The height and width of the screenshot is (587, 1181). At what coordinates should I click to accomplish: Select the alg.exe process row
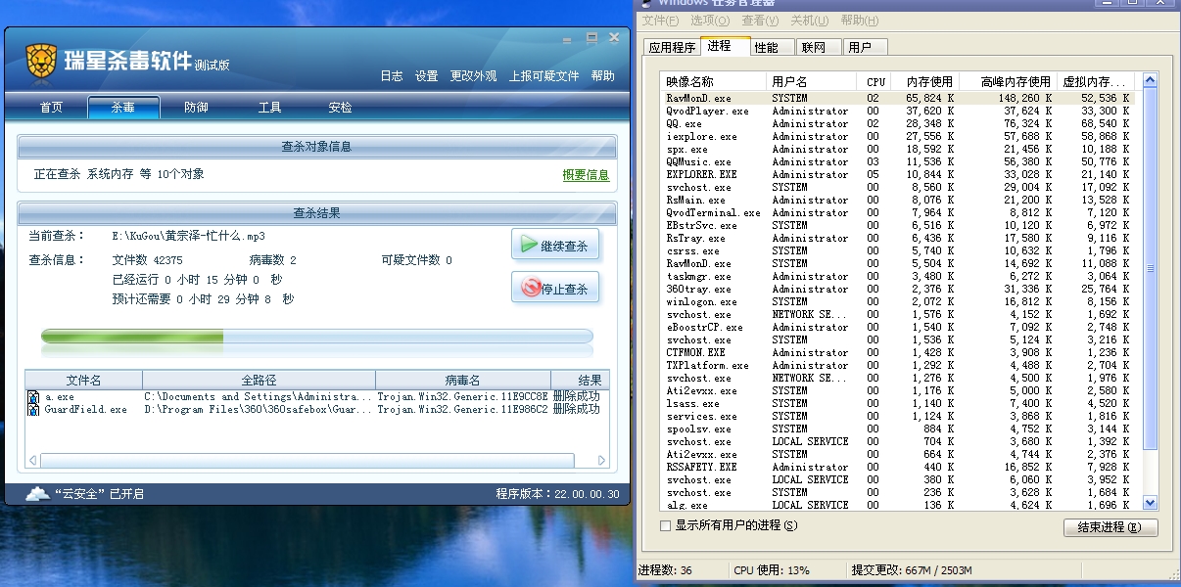pos(898,506)
